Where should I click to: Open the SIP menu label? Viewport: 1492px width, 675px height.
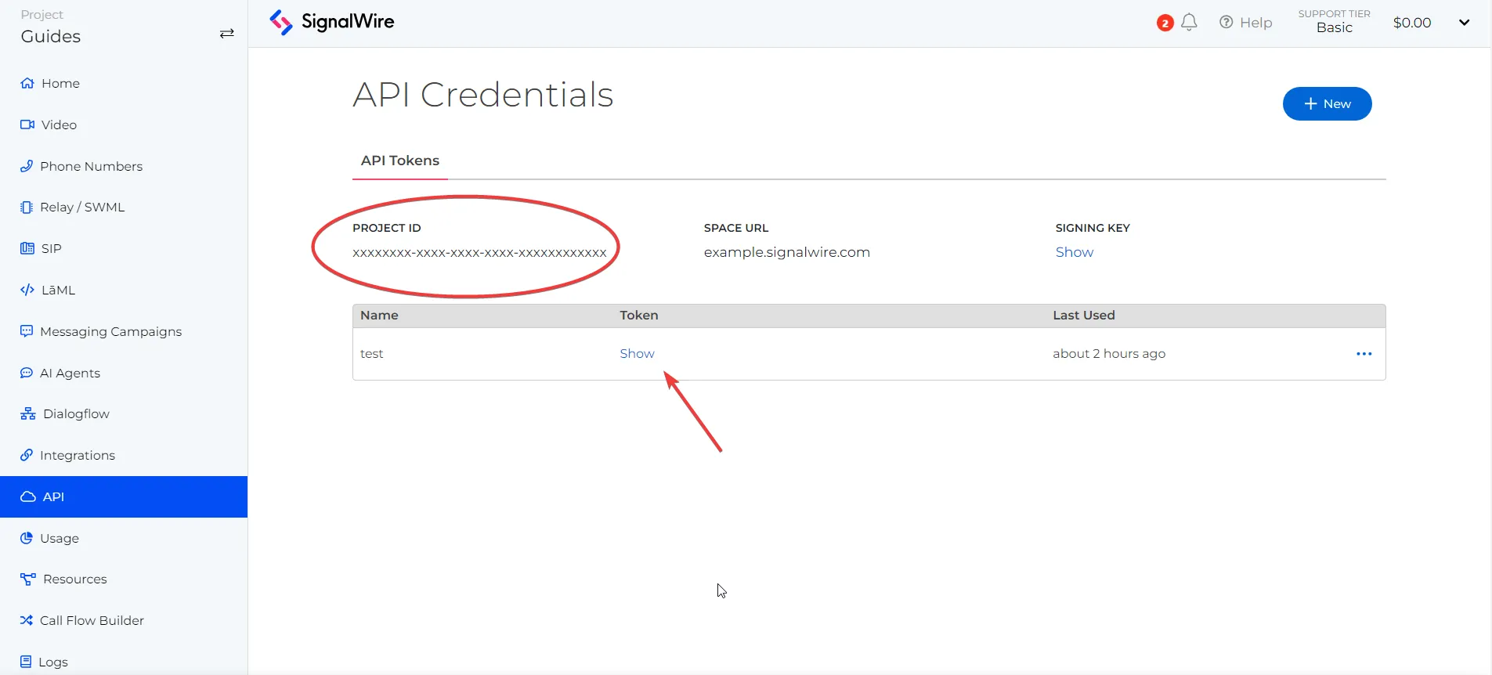(x=52, y=248)
